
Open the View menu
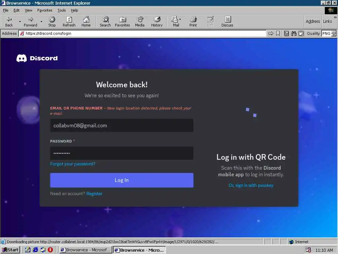(28, 10)
